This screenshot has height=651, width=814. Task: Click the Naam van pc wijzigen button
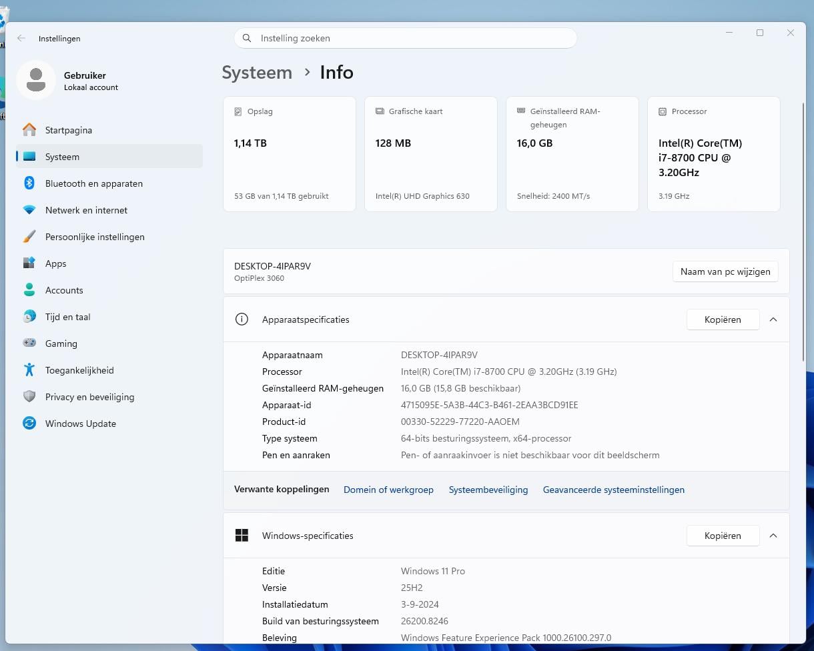coord(725,271)
